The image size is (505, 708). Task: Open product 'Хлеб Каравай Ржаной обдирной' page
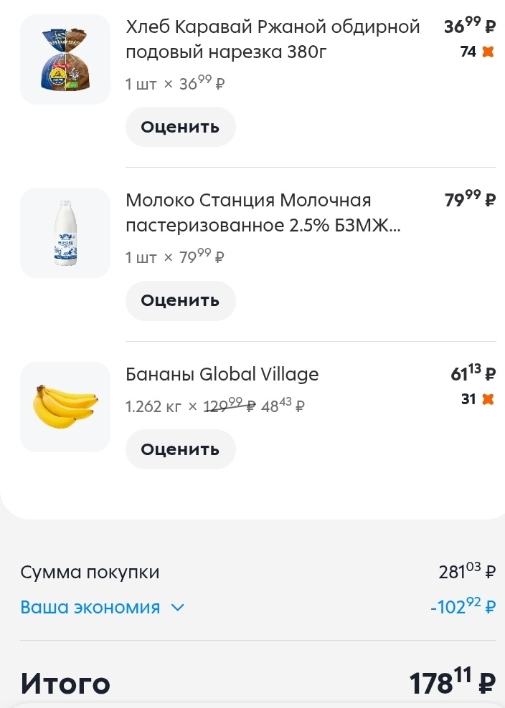pos(273,39)
